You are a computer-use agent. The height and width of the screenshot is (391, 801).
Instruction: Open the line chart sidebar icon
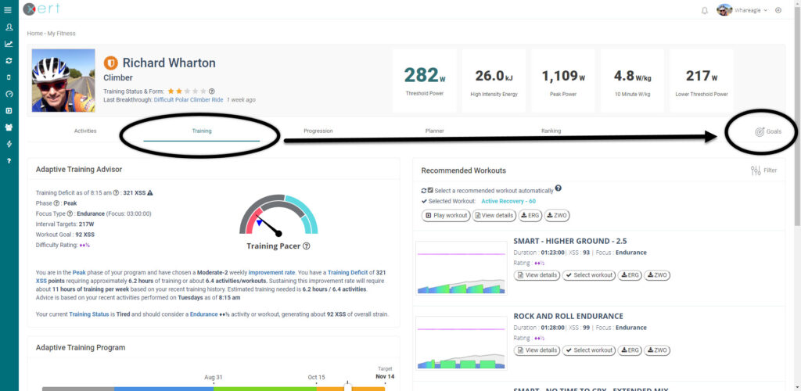click(9, 44)
